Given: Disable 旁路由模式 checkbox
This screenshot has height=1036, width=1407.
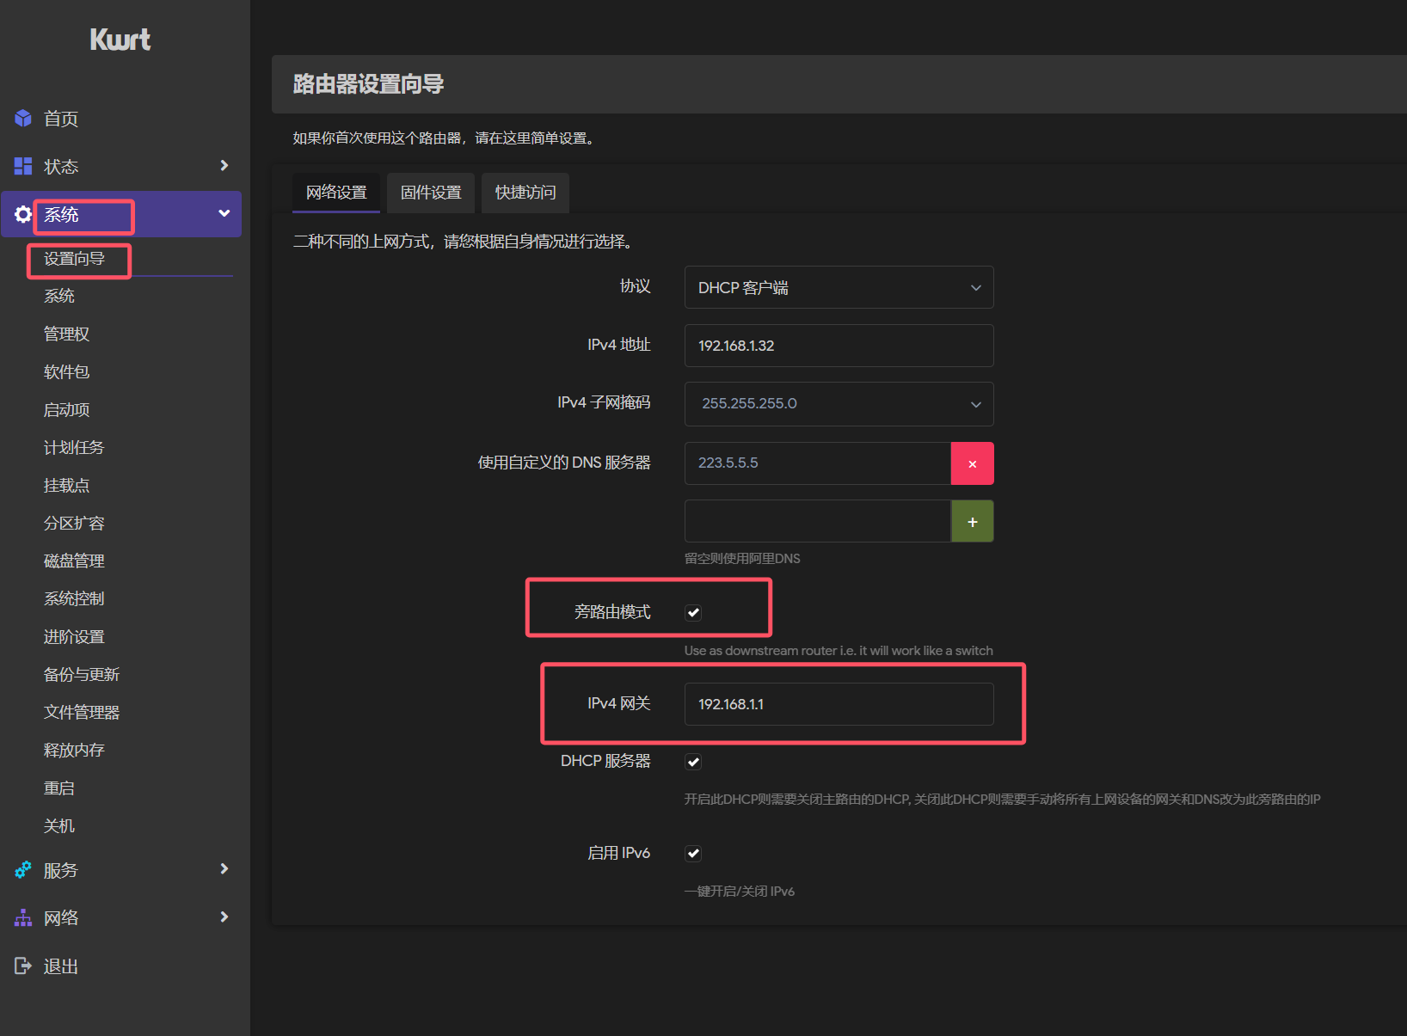Looking at the screenshot, I should coord(693,612).
